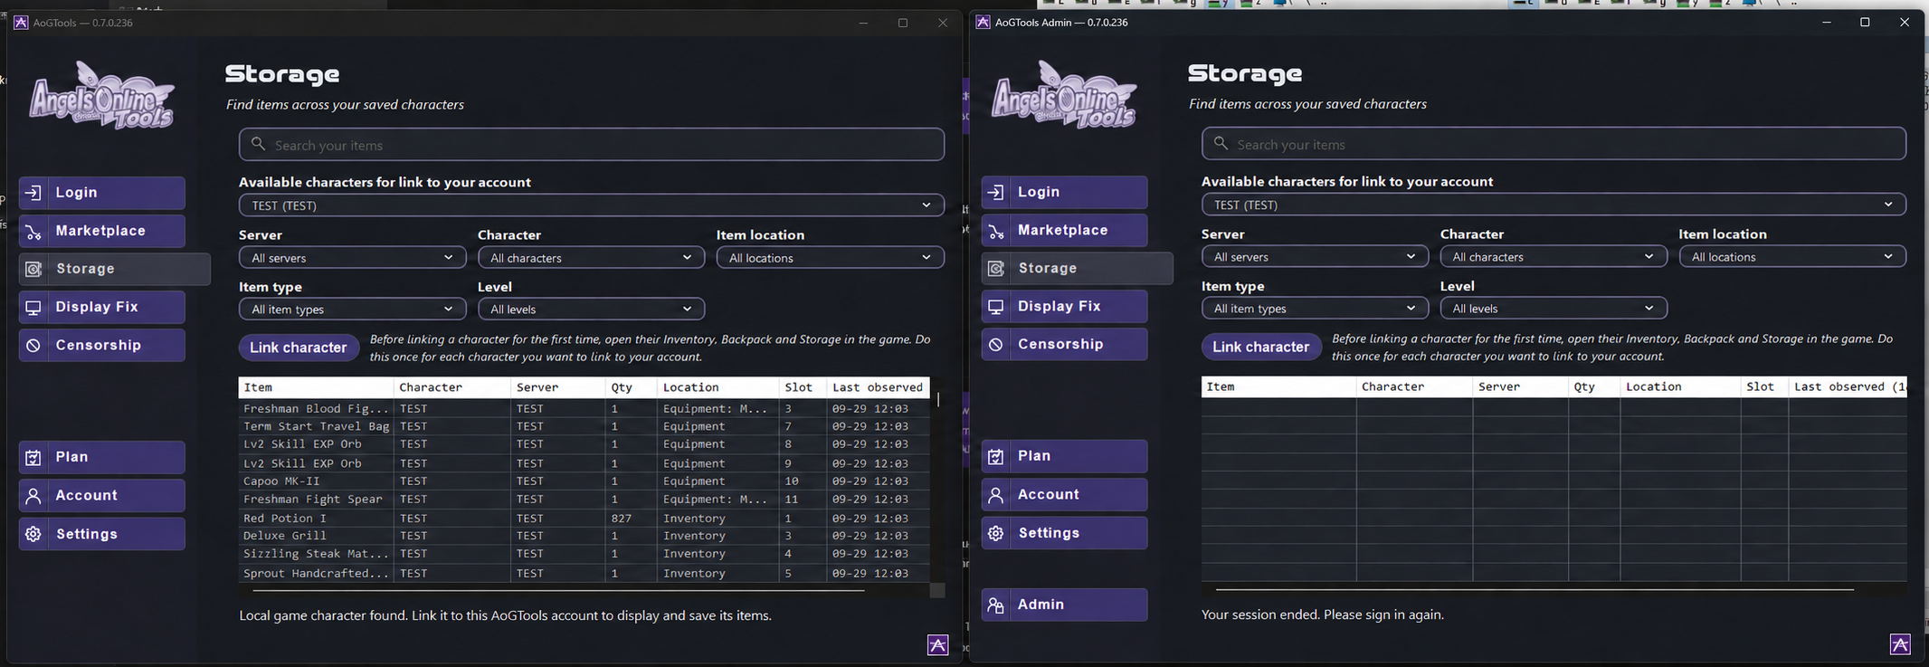Select Display Fix in AoGTools Admin window
Screen dimensions: 1929x667
click(1064, 306)
